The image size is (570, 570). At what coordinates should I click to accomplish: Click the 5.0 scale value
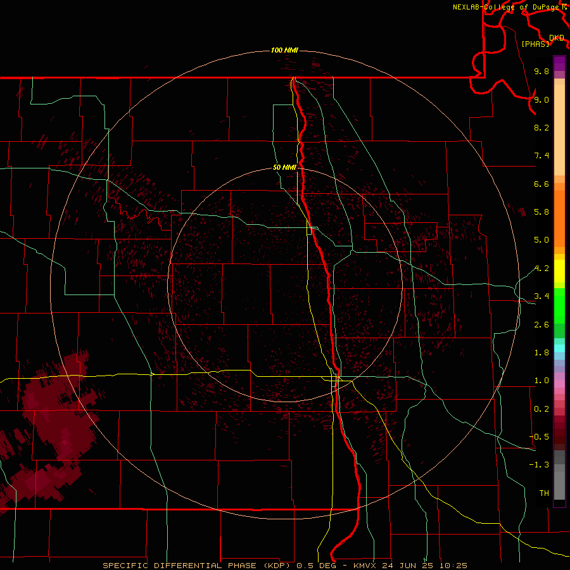click(x=541, y=240)
